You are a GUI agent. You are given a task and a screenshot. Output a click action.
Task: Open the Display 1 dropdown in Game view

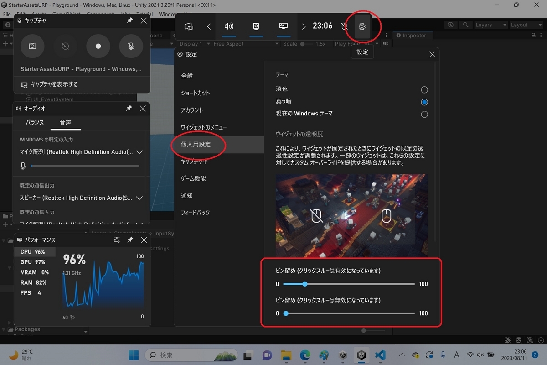(x=195, y=44)
